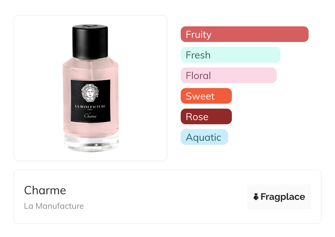This screenshot has width=335, height=237.
Task: Click the Aquatic label text
Action: point(204,137)
